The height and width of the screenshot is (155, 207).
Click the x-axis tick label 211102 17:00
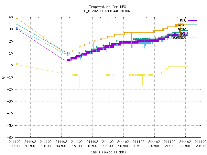(108, 144)
